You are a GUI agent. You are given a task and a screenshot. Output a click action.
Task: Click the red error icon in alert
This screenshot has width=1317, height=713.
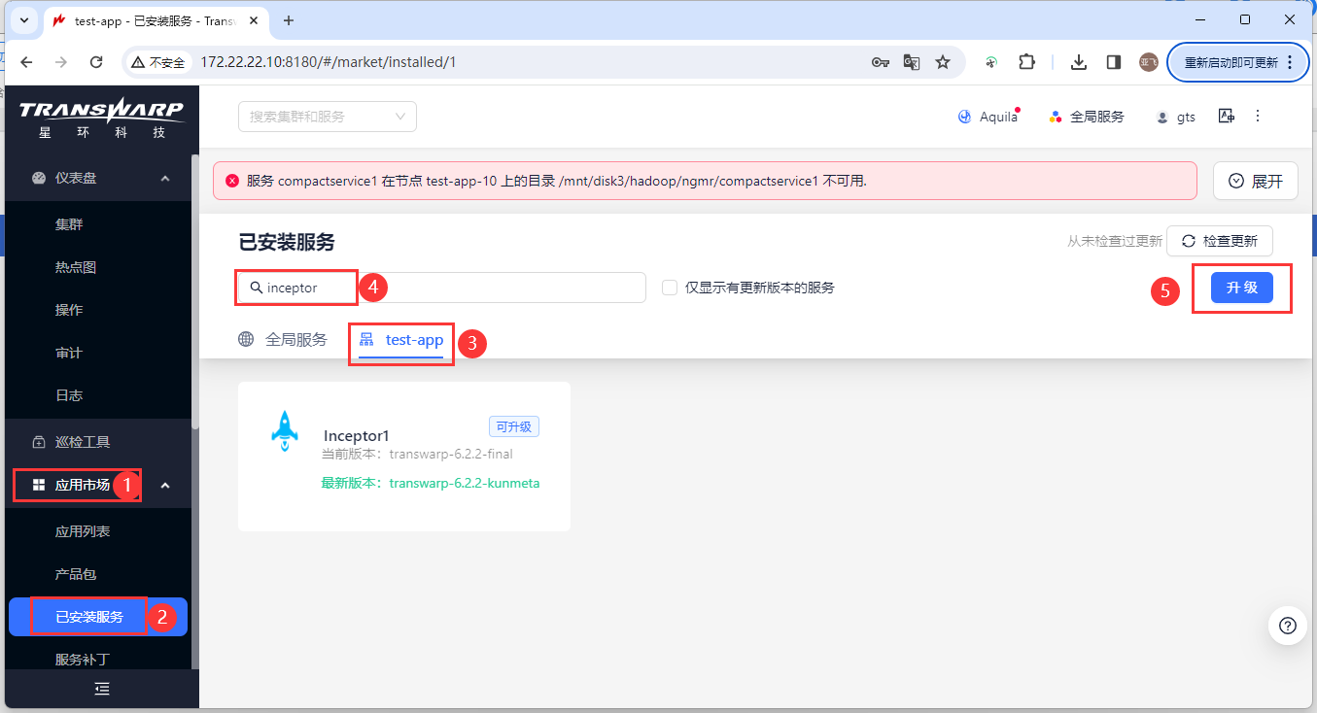(232, 181)
